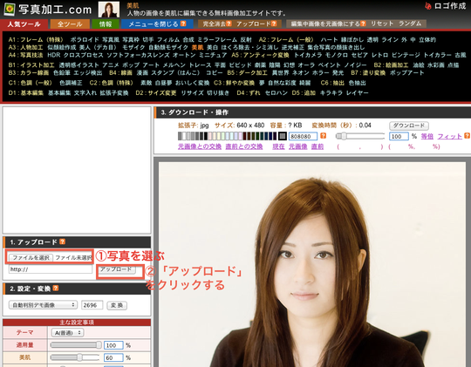The height and width of the screenshot is (367, 471).
Task: Click the 写真加工.com logo icon
Action: click(10, 10)
